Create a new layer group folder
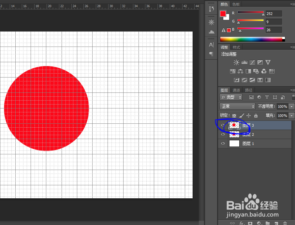Viewport: 295px width, 225px height. 268,223
